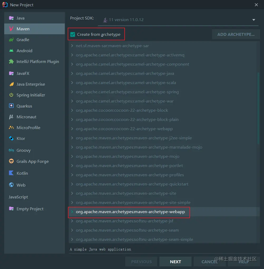Screen dimensions: 264x269
Task: Expand maven-archetype-j2ee-simple chevron
Action: [x=72, y=138]
